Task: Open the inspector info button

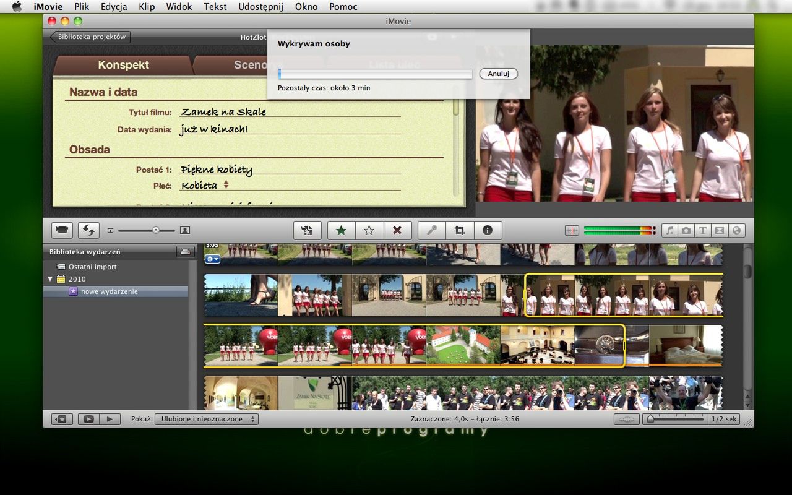Action: [488, 230]
